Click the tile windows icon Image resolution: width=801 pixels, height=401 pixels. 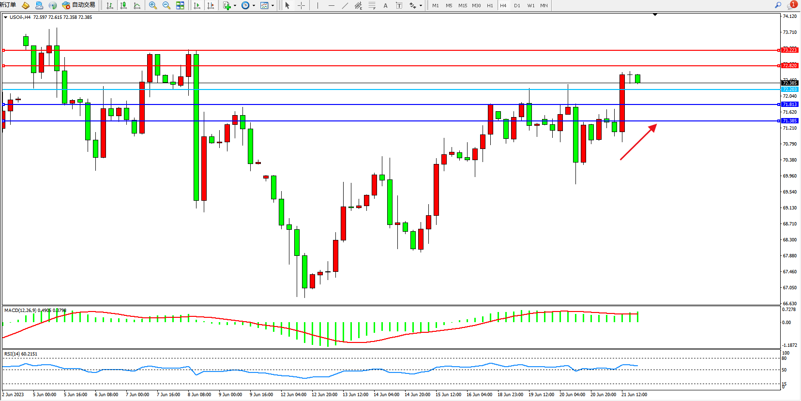(180, 5)
